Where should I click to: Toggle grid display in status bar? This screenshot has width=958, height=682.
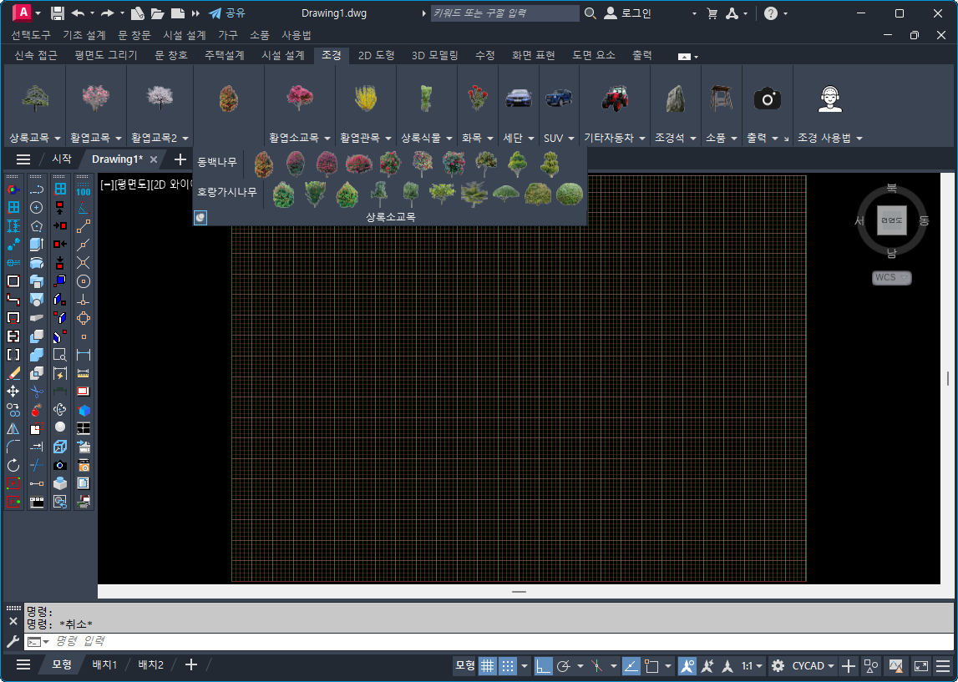click(x=487, y=665)
